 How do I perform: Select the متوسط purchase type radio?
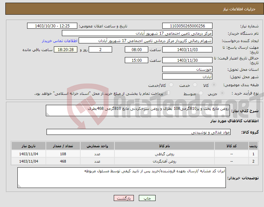[x=201, y=93]
